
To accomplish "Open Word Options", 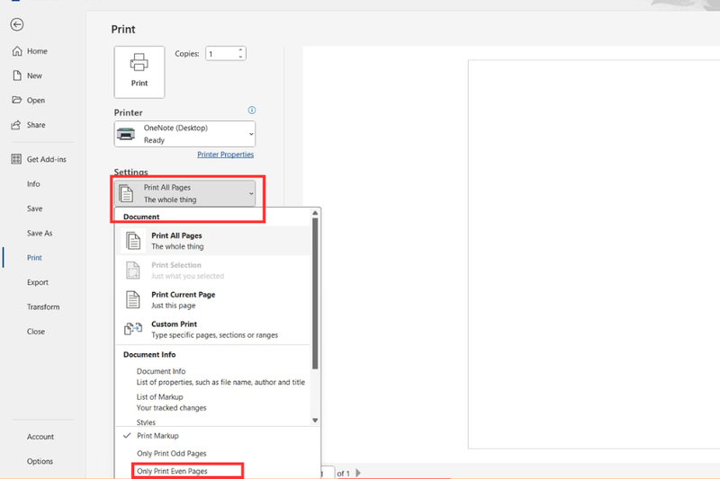I will (40, 461).
